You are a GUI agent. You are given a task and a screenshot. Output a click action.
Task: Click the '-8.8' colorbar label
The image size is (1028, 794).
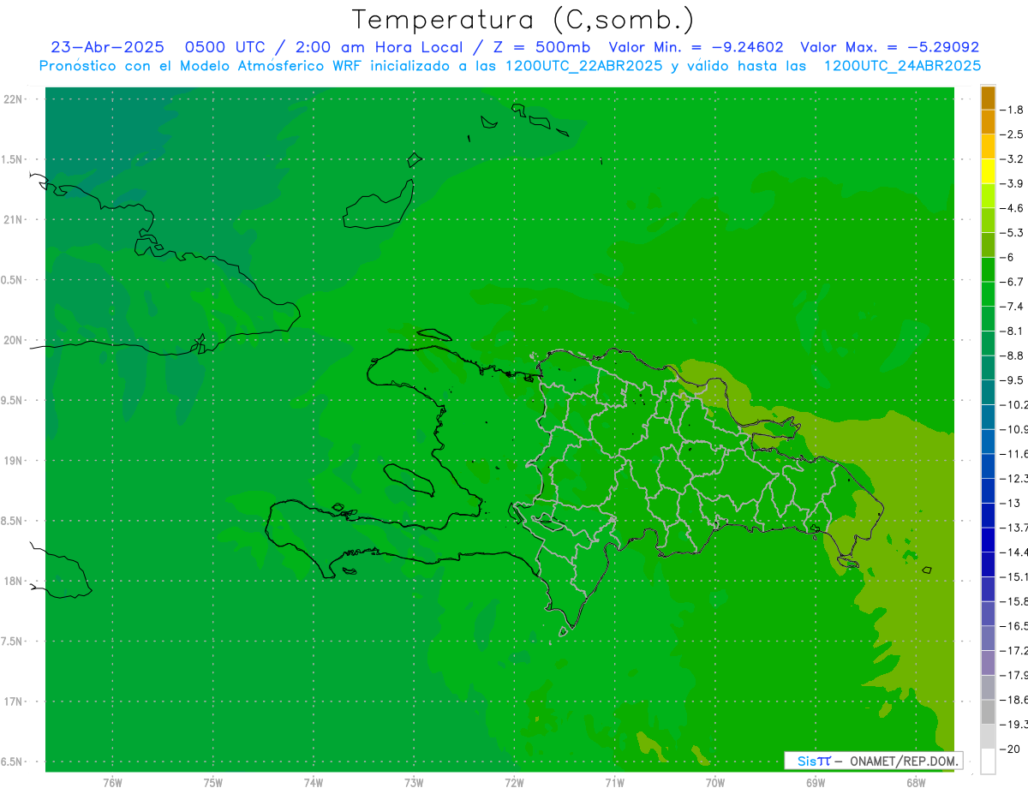pos(1012,355)
